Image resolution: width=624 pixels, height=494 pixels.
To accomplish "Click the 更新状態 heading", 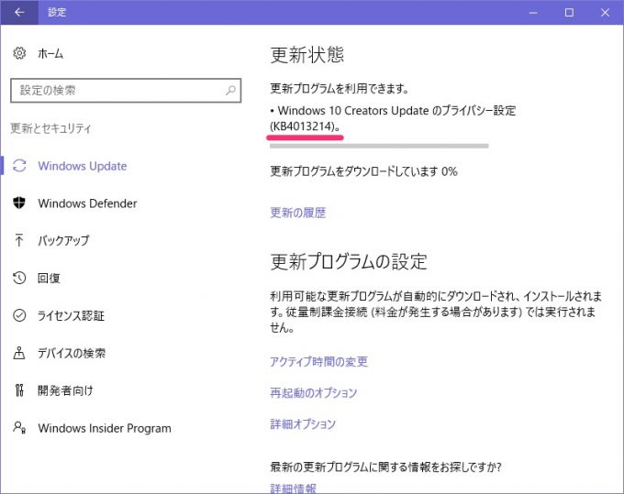I will point(306,54).
